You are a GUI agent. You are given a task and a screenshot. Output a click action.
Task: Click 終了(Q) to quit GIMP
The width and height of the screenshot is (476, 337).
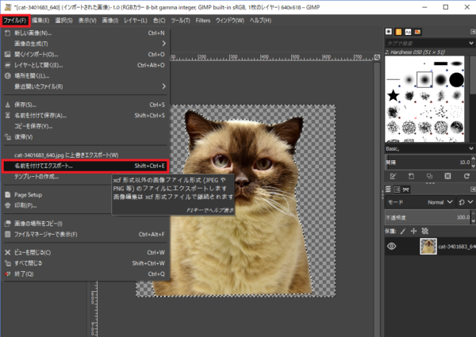24,274
